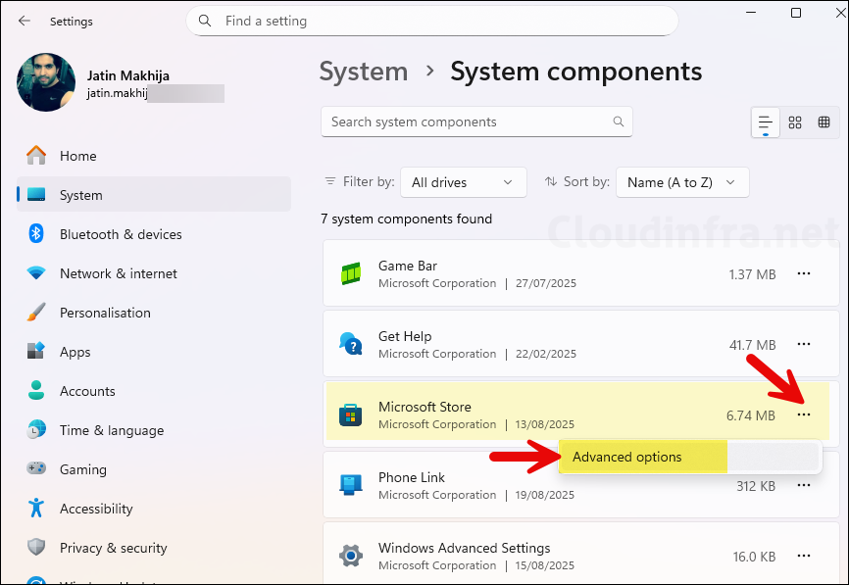Open the Apps settings category
Viewport: 849px width, 585px height.
click(x=154, y=352)
